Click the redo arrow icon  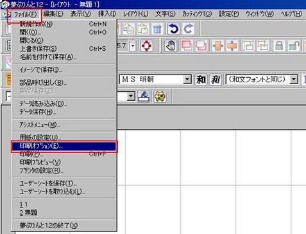(x=188, y=29)
